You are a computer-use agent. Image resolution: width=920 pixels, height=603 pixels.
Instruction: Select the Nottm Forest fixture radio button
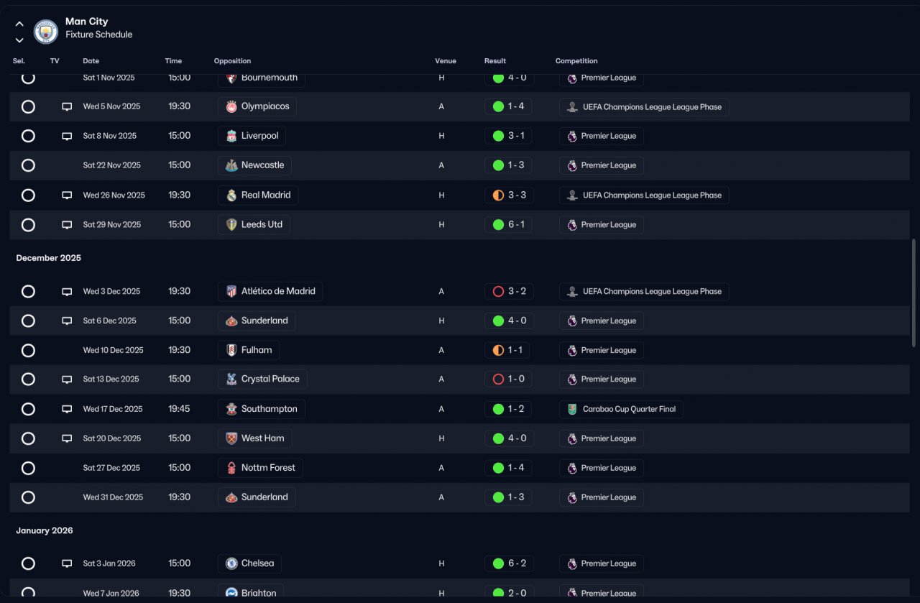coord(28,468)
